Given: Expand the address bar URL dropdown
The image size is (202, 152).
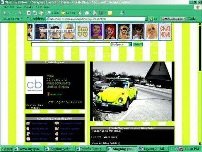Looking at the screenshot, I should click(147, 19).
